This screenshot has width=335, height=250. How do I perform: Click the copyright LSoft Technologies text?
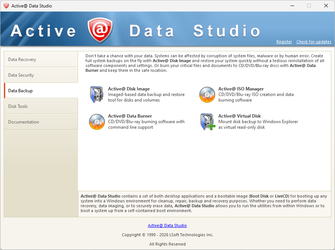(167, 235)
